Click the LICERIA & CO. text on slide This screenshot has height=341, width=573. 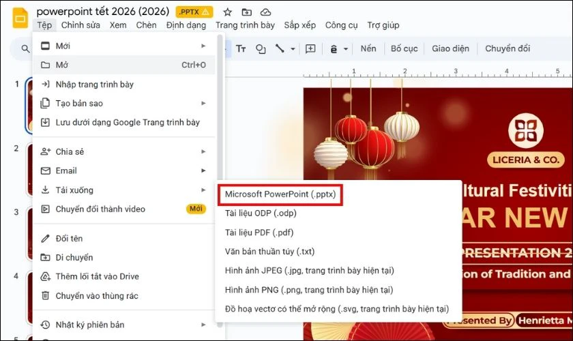click(526, 160)
